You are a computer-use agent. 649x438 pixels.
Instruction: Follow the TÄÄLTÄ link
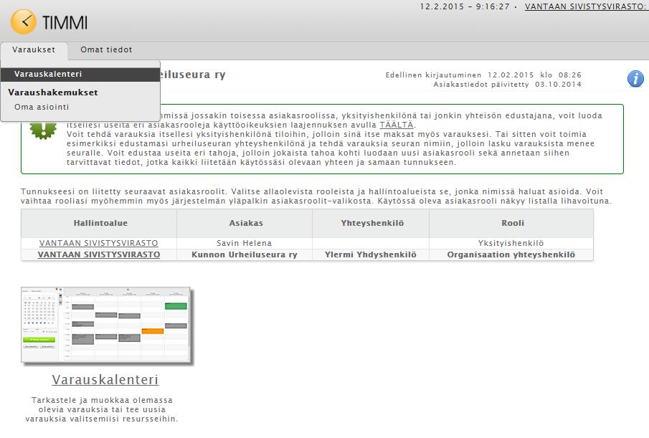(x=397, y=125)
